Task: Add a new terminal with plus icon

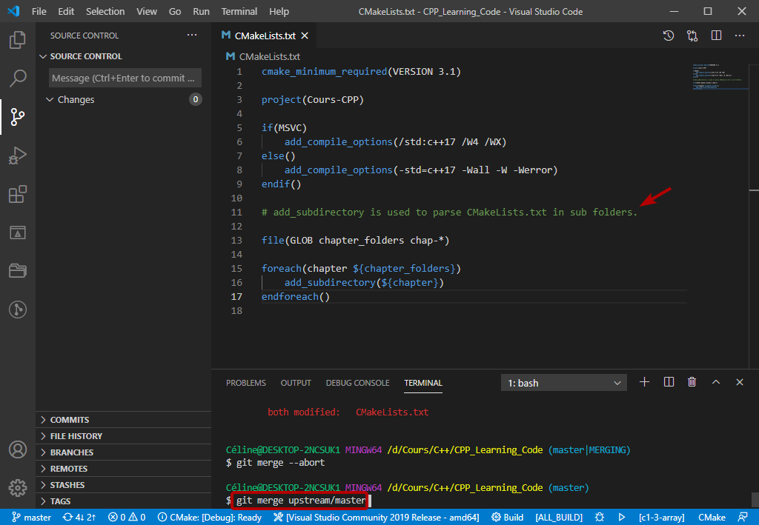Action: [x=644, y=382]
